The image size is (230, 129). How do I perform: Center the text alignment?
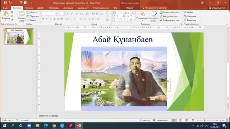click(x=85, y=19)
